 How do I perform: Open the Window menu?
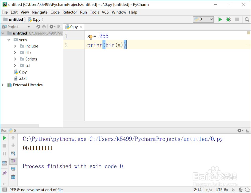(x=119, y=12)
